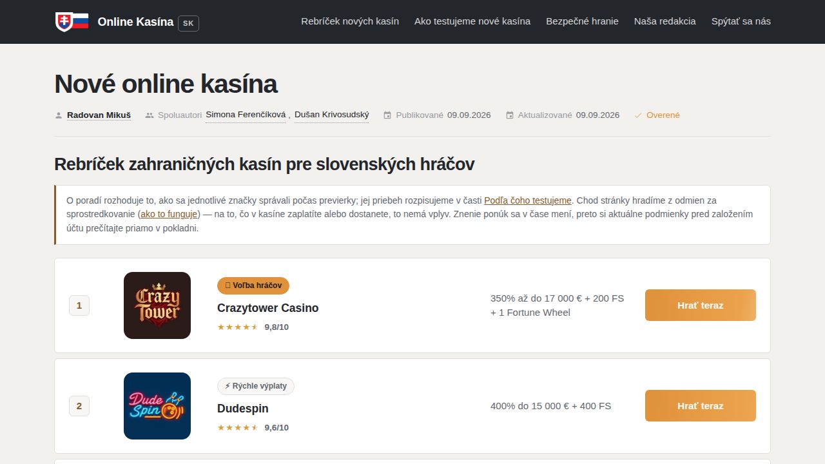Image resolution: width=825 pixels, height=464 pixels.
Task: Open Rebríček nových kasín menu item
Action: [x=350, y=21]
